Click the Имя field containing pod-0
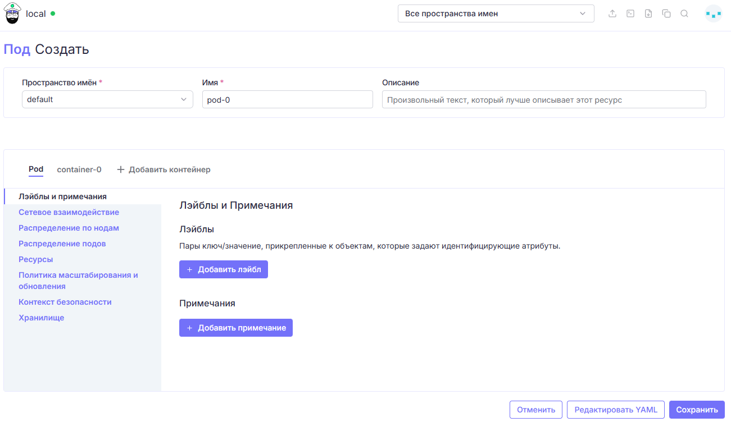The width and height of the screenshot is (731, 422). click(x=288, y=99)
